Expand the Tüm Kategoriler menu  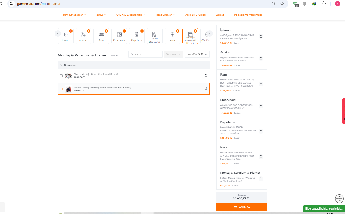(74, 15)
